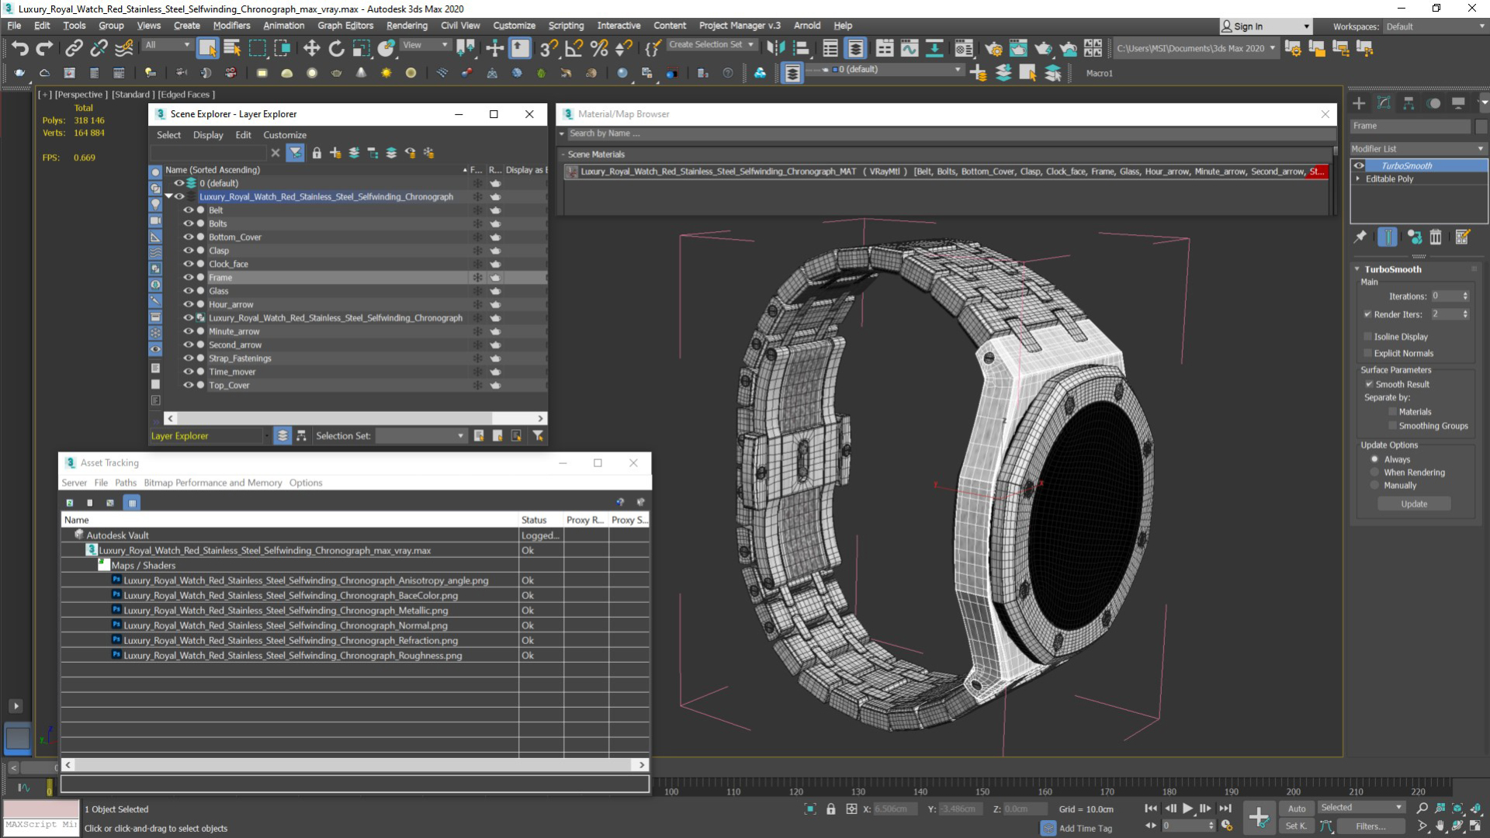Go to start frame button
Viewport: 1490px width, 838px height.
1151,809
